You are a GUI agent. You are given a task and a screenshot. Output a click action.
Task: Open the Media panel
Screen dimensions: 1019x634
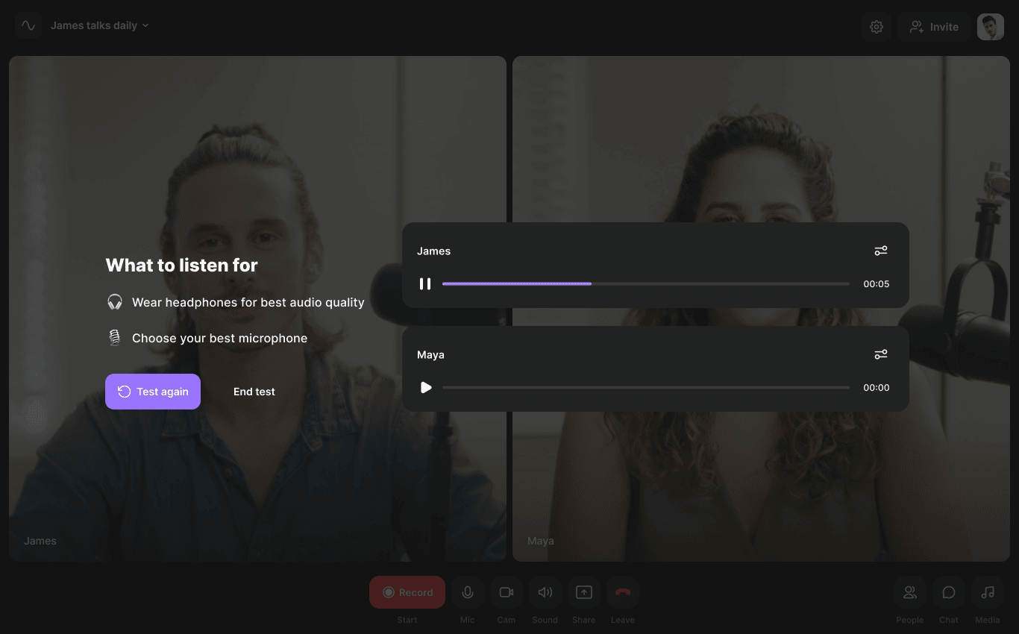click(988, 592)
